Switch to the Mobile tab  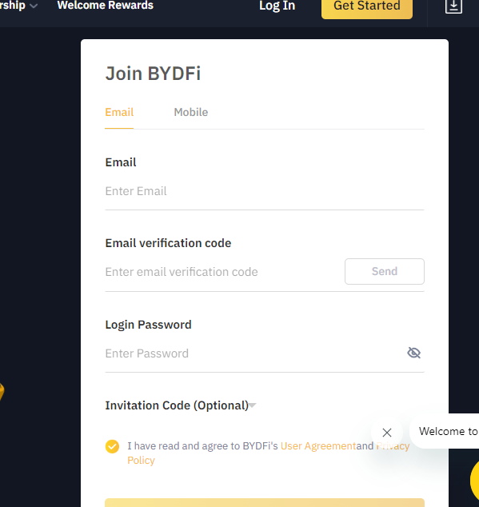(x=191, y=112)
